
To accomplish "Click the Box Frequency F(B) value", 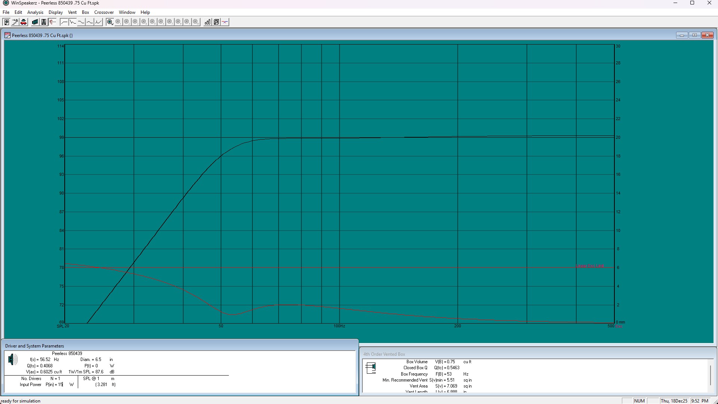I will [x=449, y=374].
